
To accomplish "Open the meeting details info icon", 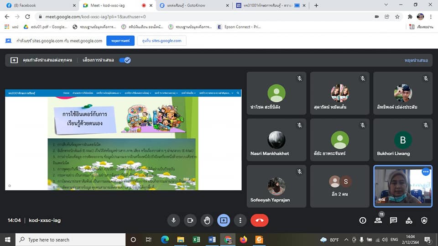I will (x=363, y=220).
